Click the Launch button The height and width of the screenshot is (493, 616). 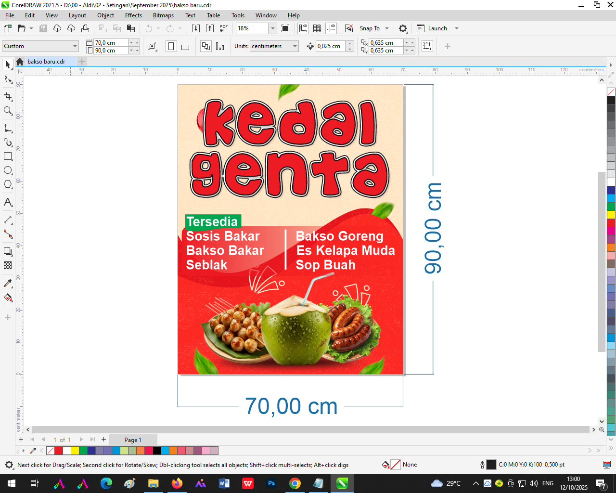(x=437, y=28)
